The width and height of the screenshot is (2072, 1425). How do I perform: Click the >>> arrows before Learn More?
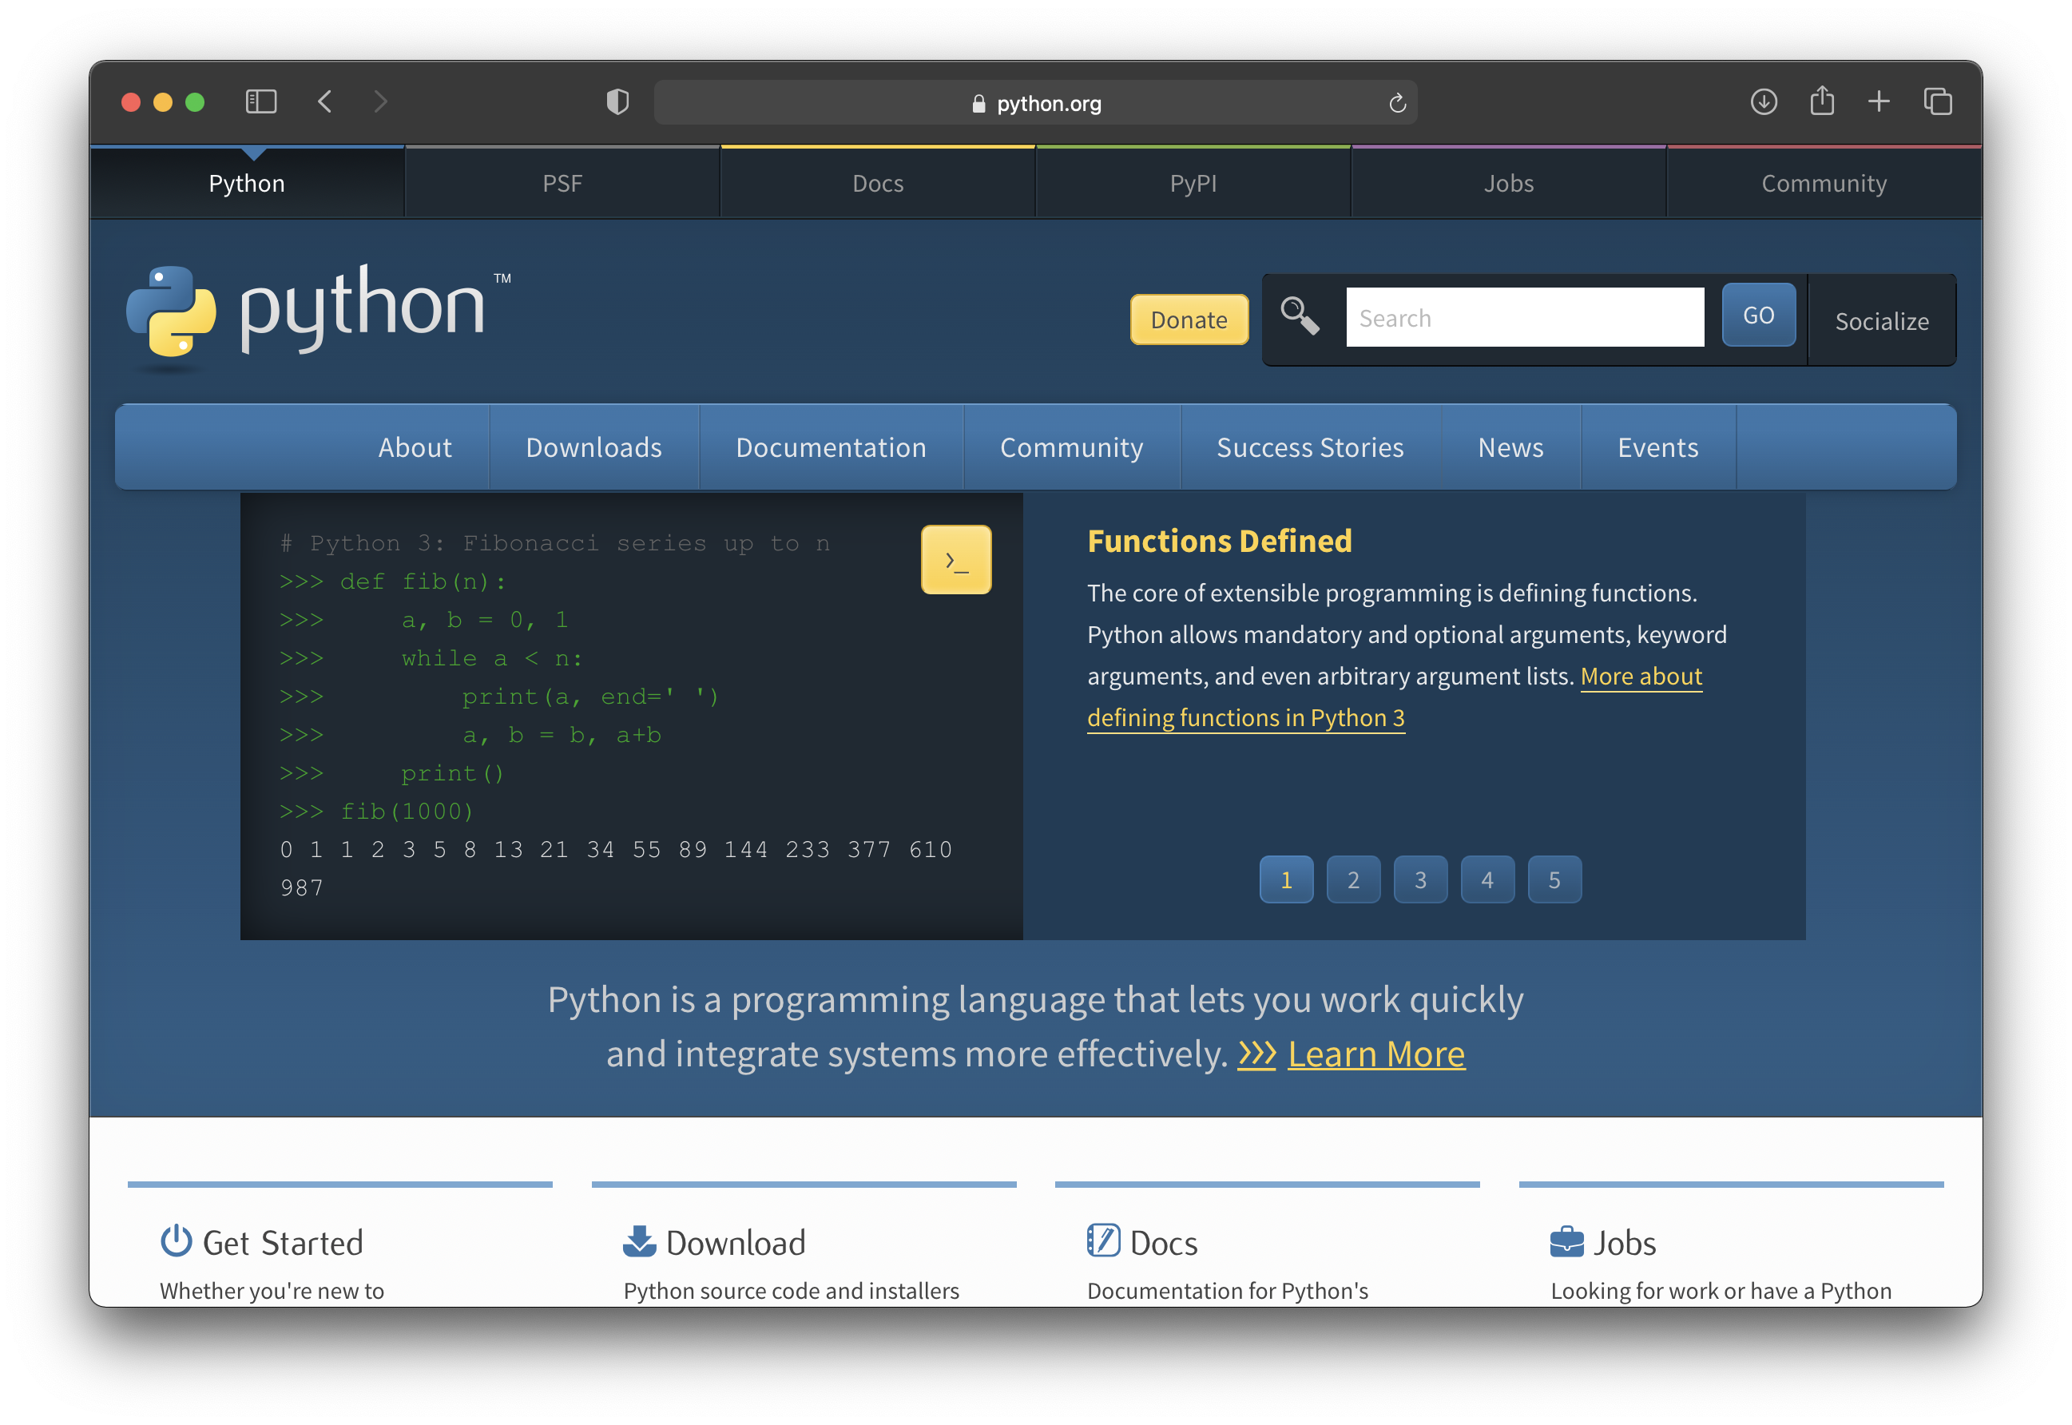click(1256, 1054)
